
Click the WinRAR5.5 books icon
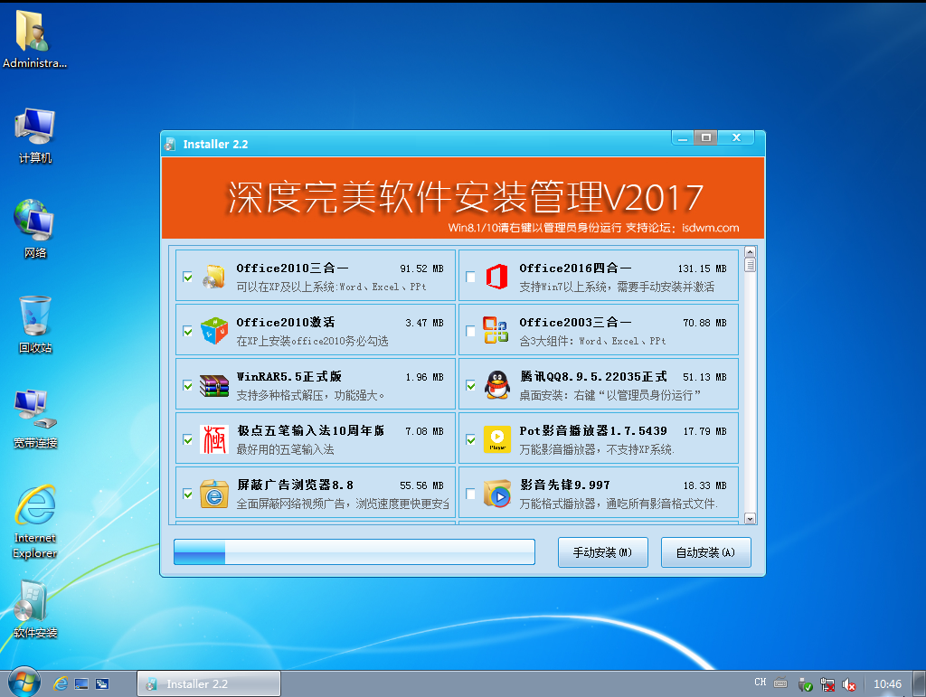click(x=213, y=385)
